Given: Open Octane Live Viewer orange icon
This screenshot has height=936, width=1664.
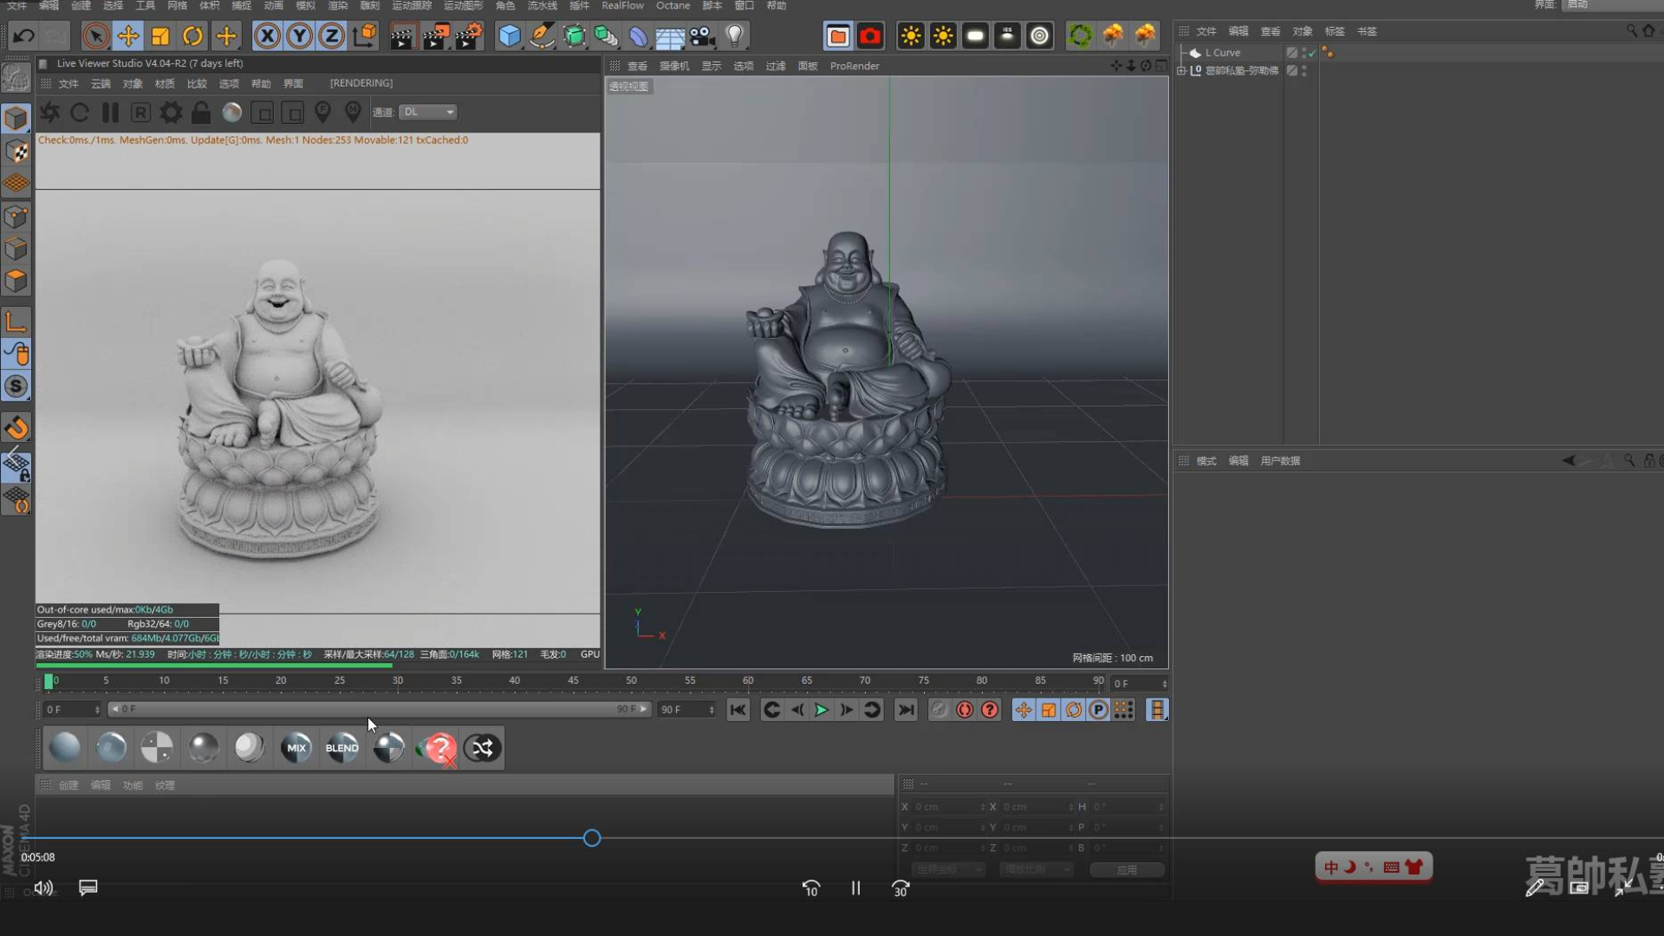Looking at the screenshot, I should point(837,36).
